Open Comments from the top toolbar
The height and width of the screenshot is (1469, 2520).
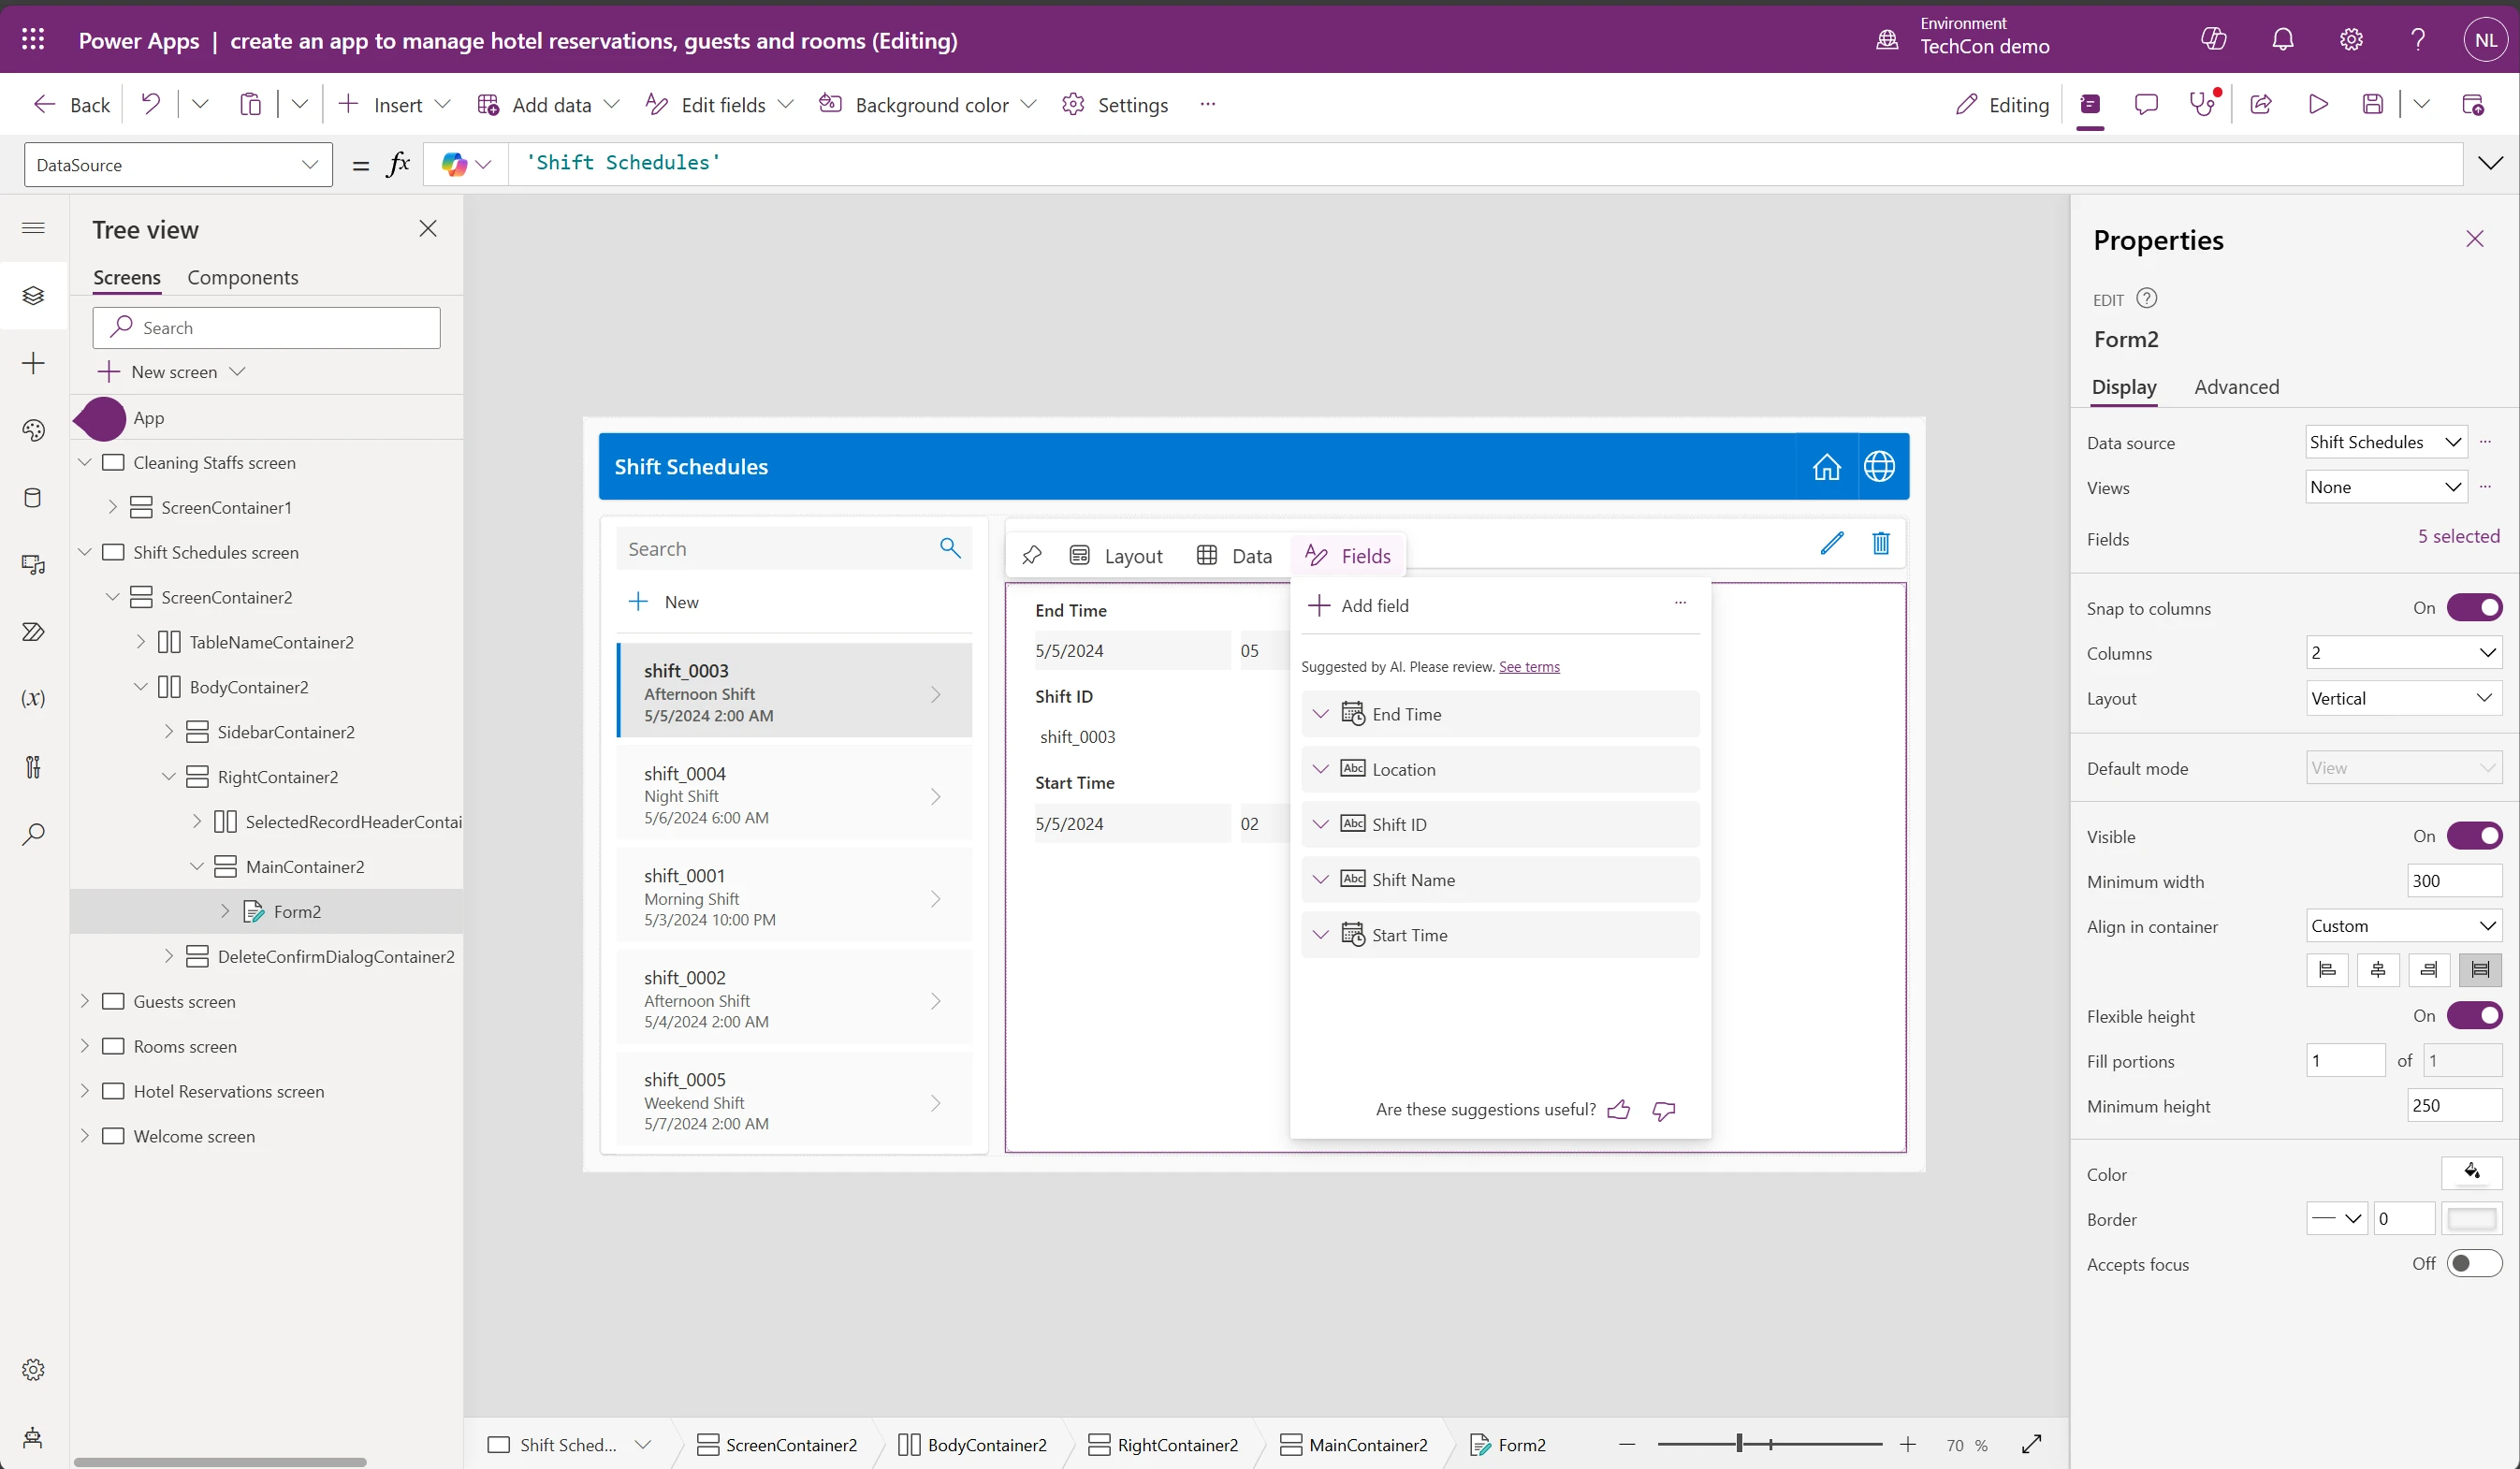click(2147, 104)
